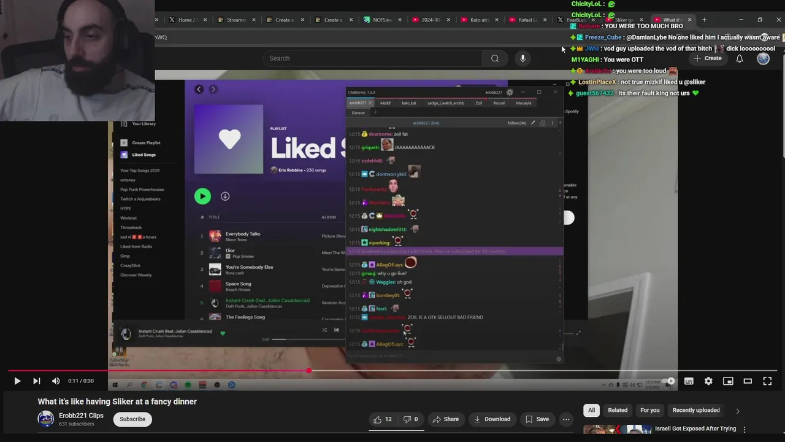Click the Zoil Chatterino tab
Image resolution: width=785 pixels, height=442 pixels.
point(479,103)
